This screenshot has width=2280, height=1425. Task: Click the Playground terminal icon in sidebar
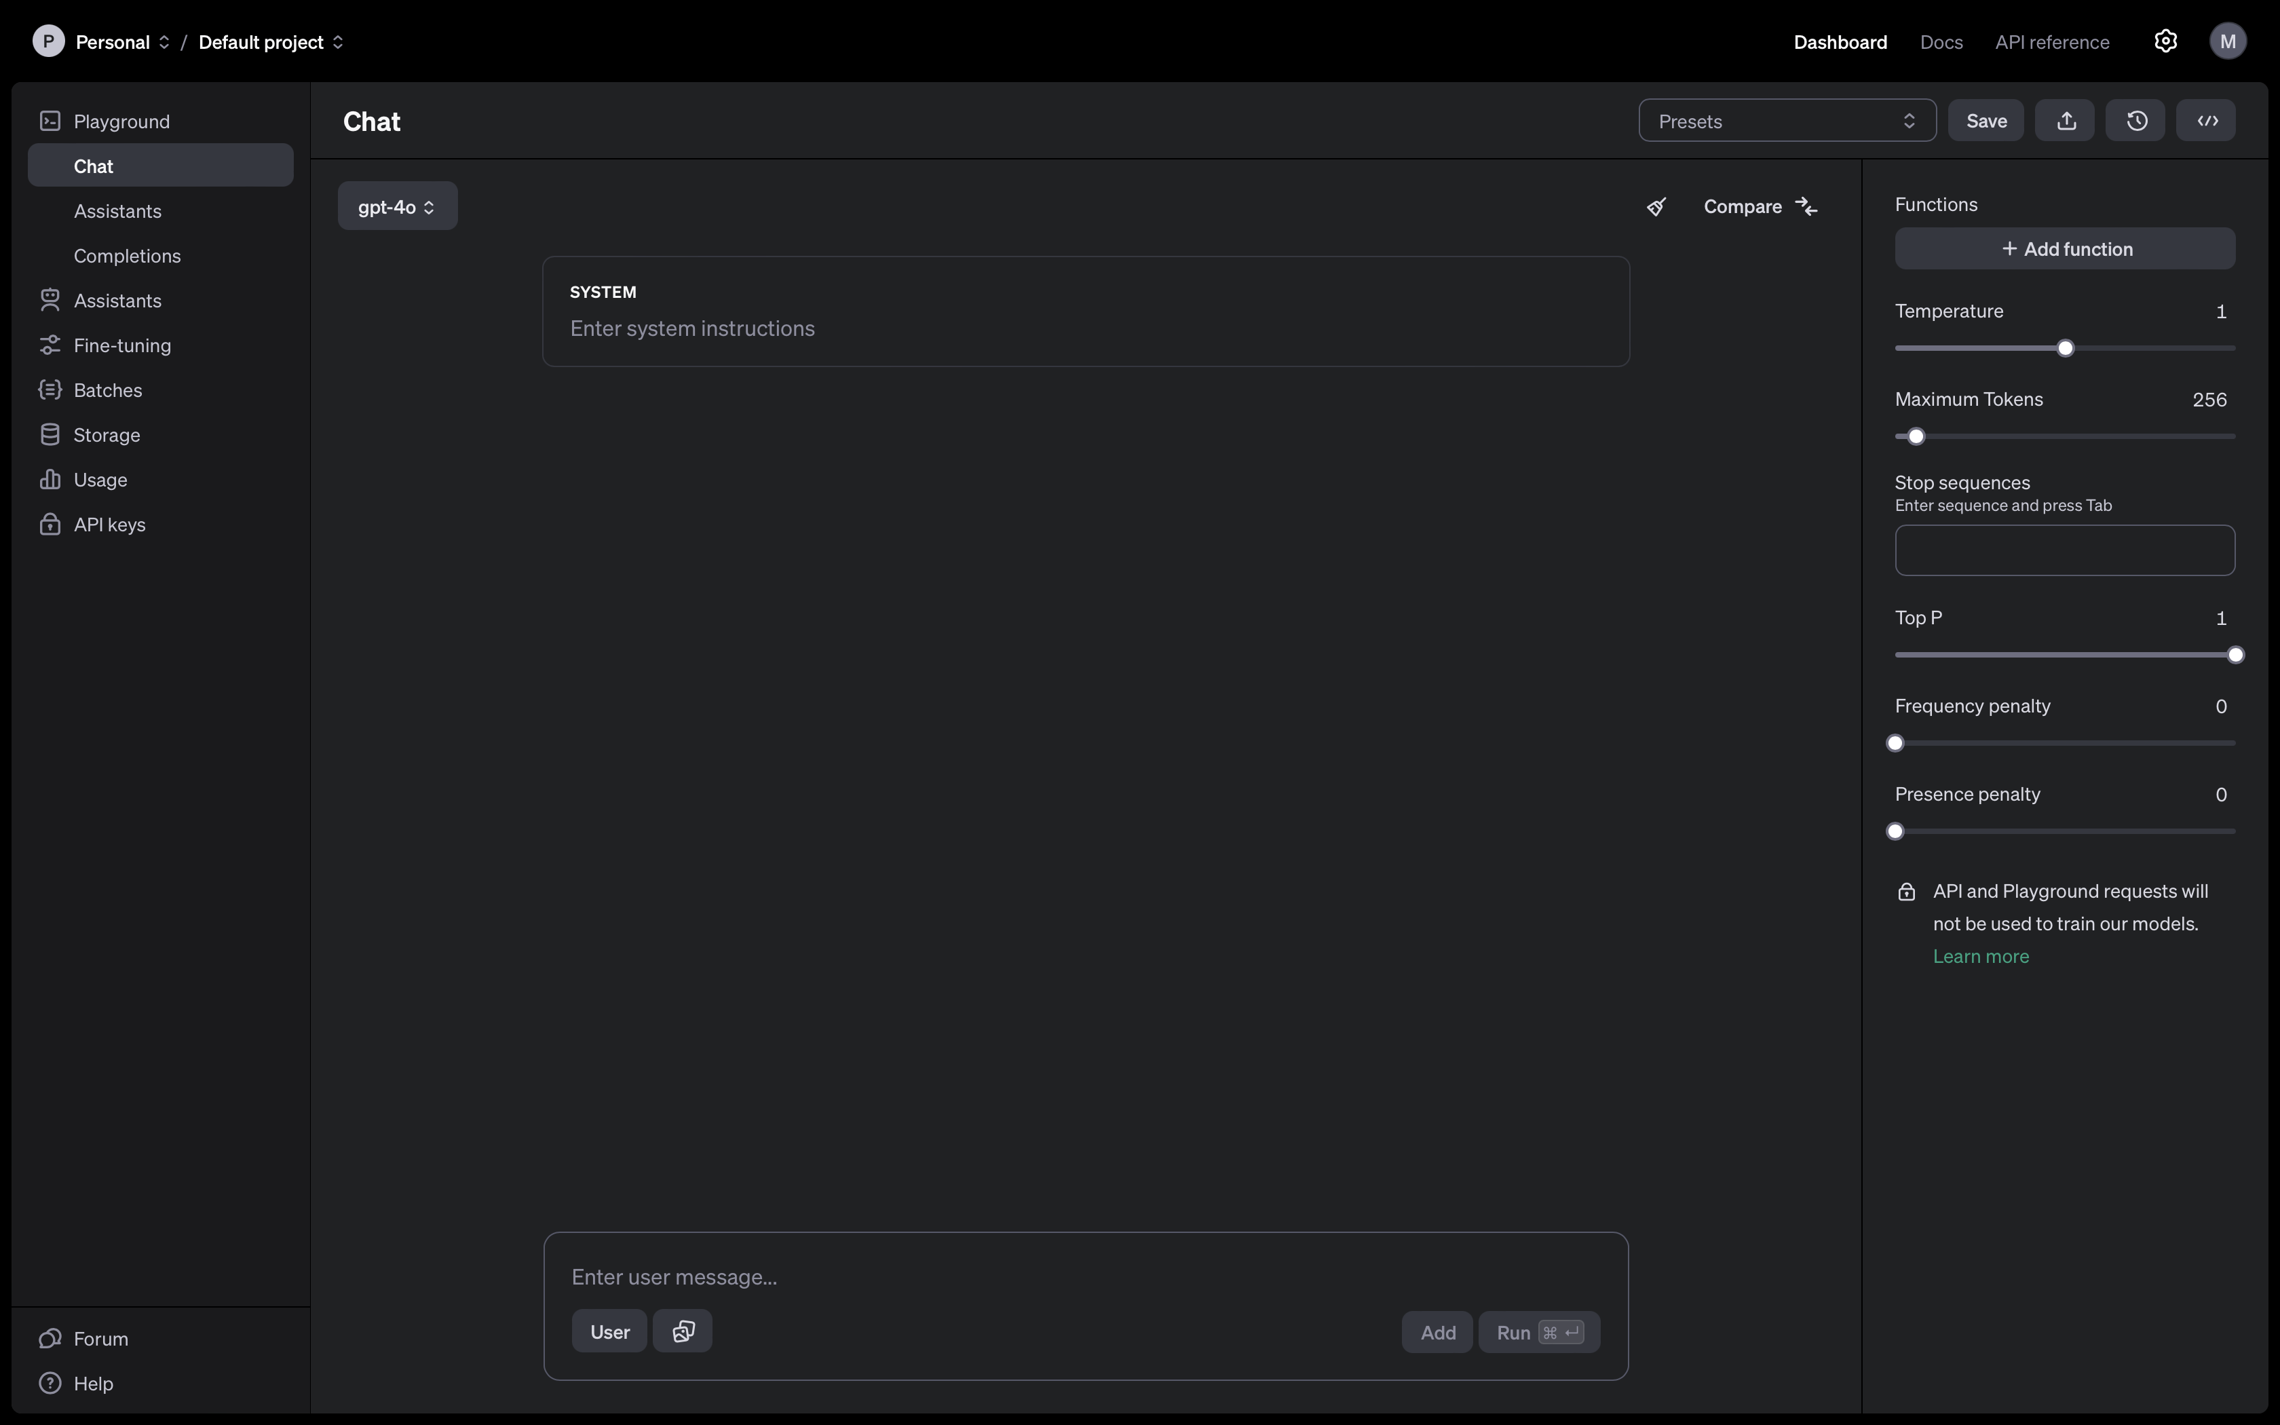pyautogui.click(x=50, y=121)
